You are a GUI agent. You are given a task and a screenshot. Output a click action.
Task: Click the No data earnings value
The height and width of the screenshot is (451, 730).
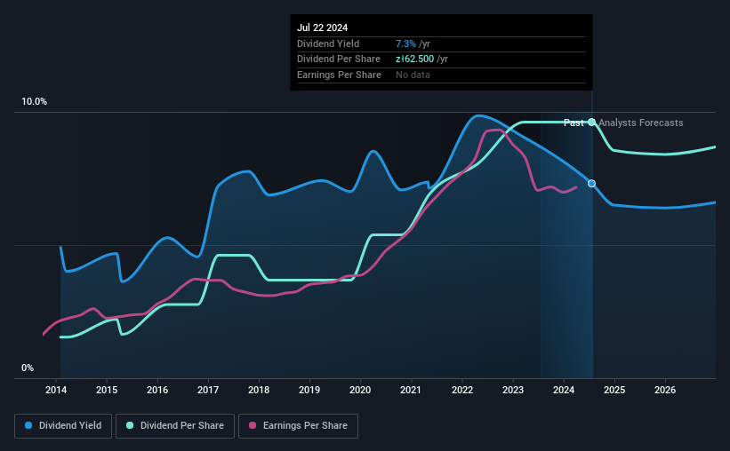click(x=413, y=75)
